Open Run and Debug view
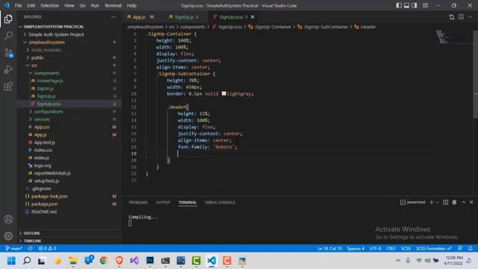Viewport: 478px width, 269px height. [8, 69]
